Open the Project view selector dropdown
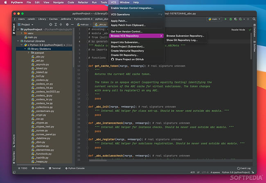This screenshot has width=266, height=183. point(26,24)
